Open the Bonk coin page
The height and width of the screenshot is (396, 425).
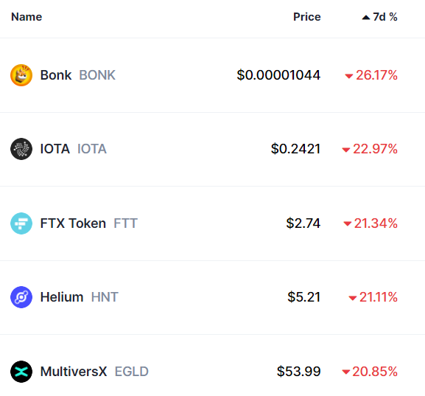(x=56, y=75)
